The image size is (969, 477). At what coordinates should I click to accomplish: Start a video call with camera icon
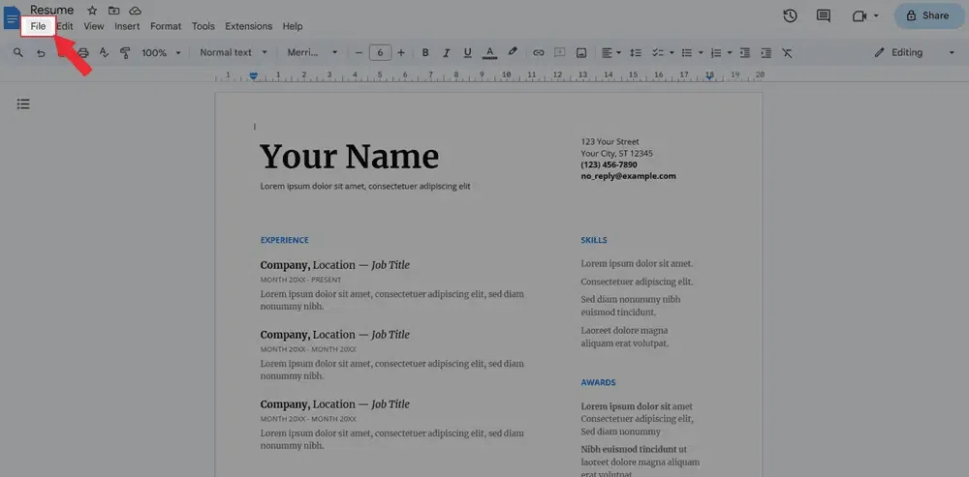tap(859, 16)
